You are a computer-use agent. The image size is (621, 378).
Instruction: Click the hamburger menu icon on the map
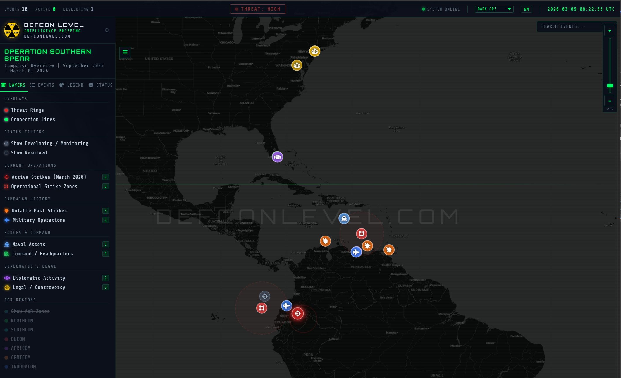(x=125, y=52)
